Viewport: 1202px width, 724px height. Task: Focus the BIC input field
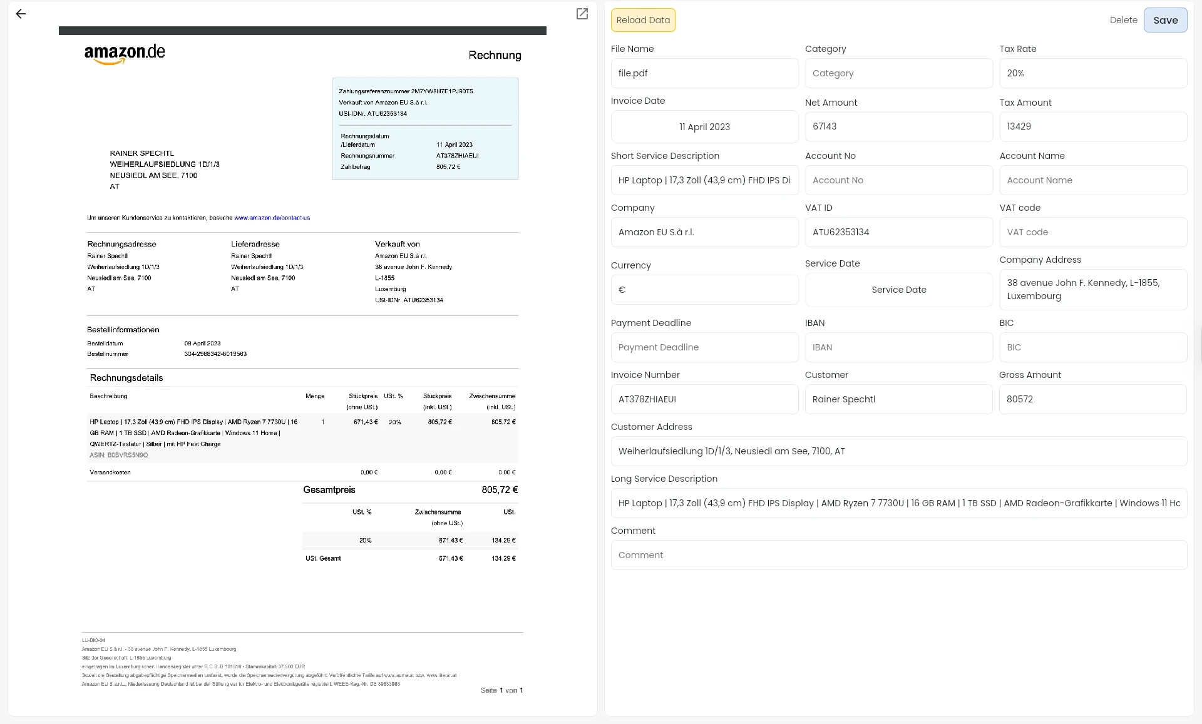tap(1092, 347)
